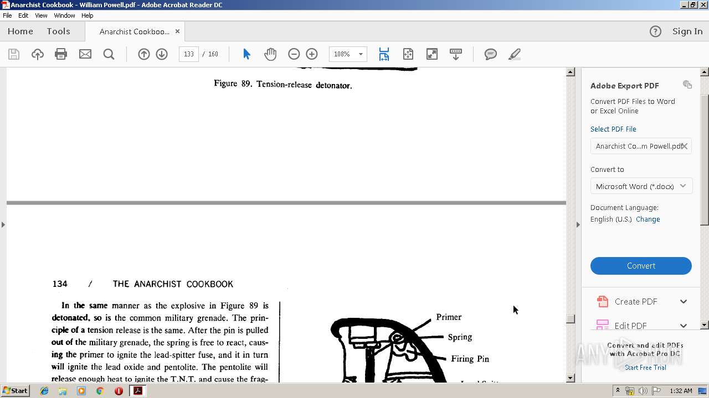This screenshot has width=709, height=398.
Task: Open the View menu
Action: tap(41, 15)
